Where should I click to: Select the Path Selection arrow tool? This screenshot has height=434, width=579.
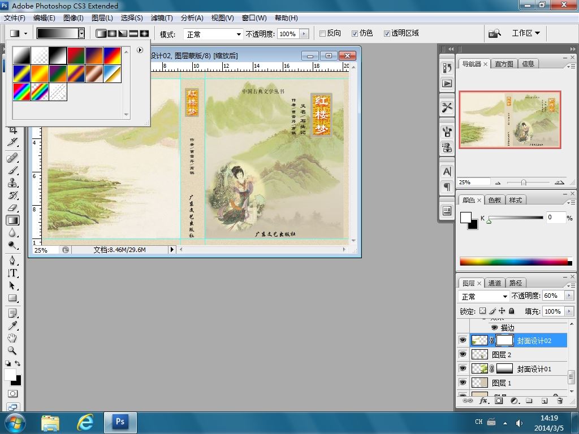coord(12,285)
